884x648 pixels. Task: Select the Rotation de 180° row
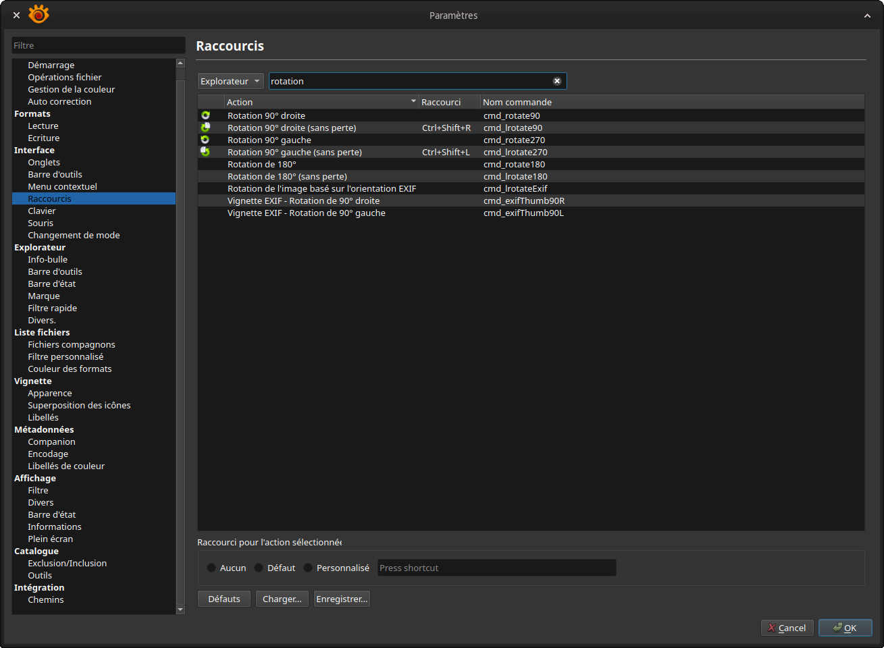[262, 164]
